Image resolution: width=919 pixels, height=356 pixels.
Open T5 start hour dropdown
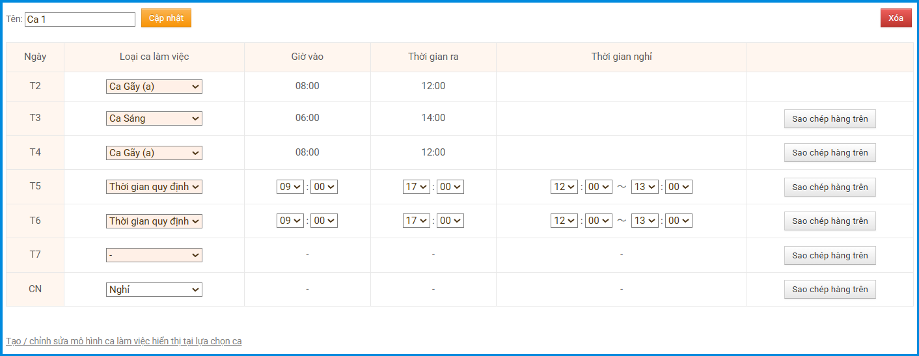tap(291, 187)
